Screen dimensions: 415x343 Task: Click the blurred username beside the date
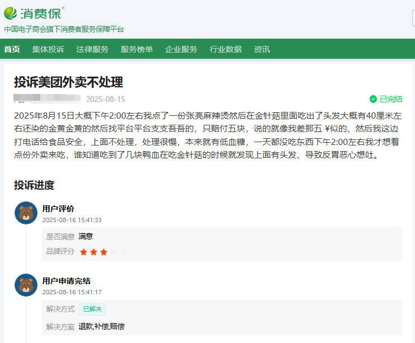click(47, 98)
